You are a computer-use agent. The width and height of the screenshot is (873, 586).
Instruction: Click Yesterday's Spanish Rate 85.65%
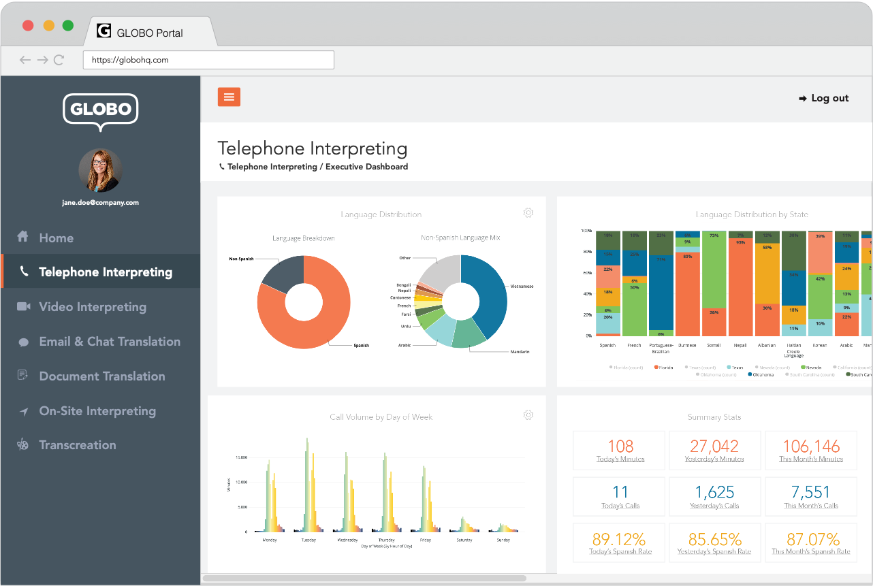click(714, 539)
